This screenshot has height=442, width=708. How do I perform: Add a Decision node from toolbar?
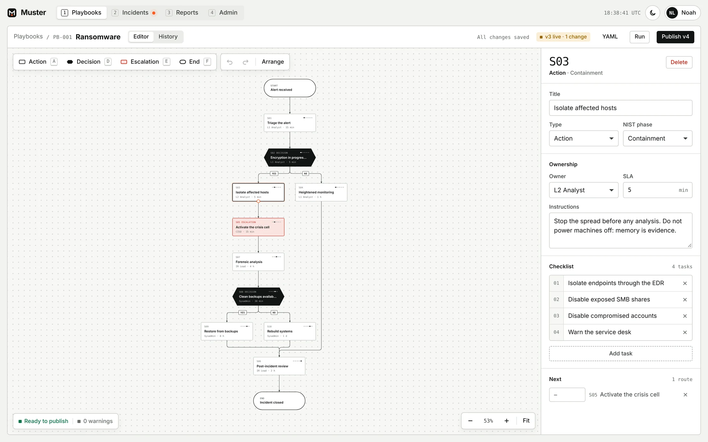89,62
